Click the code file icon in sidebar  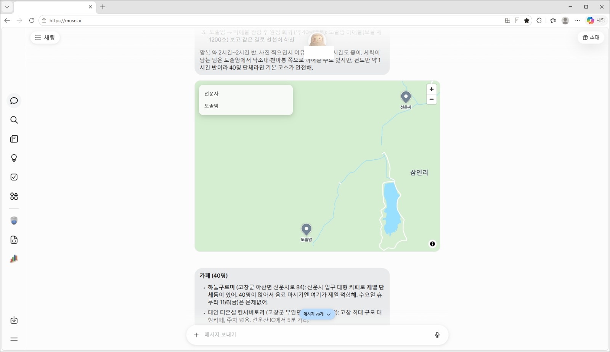point(14,240)
